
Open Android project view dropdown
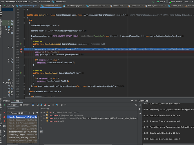7,6
